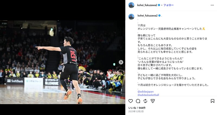Go to next photo with arrow
The height and width of the screenshot is (115, 217).
pos(121,62)
